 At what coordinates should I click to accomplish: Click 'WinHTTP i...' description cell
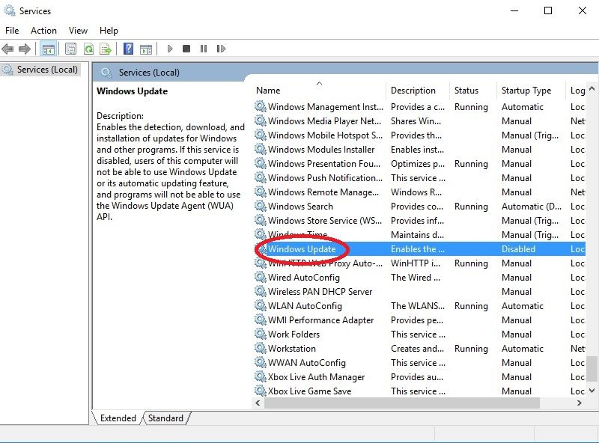pyautogui.click(x=416, y=263)
